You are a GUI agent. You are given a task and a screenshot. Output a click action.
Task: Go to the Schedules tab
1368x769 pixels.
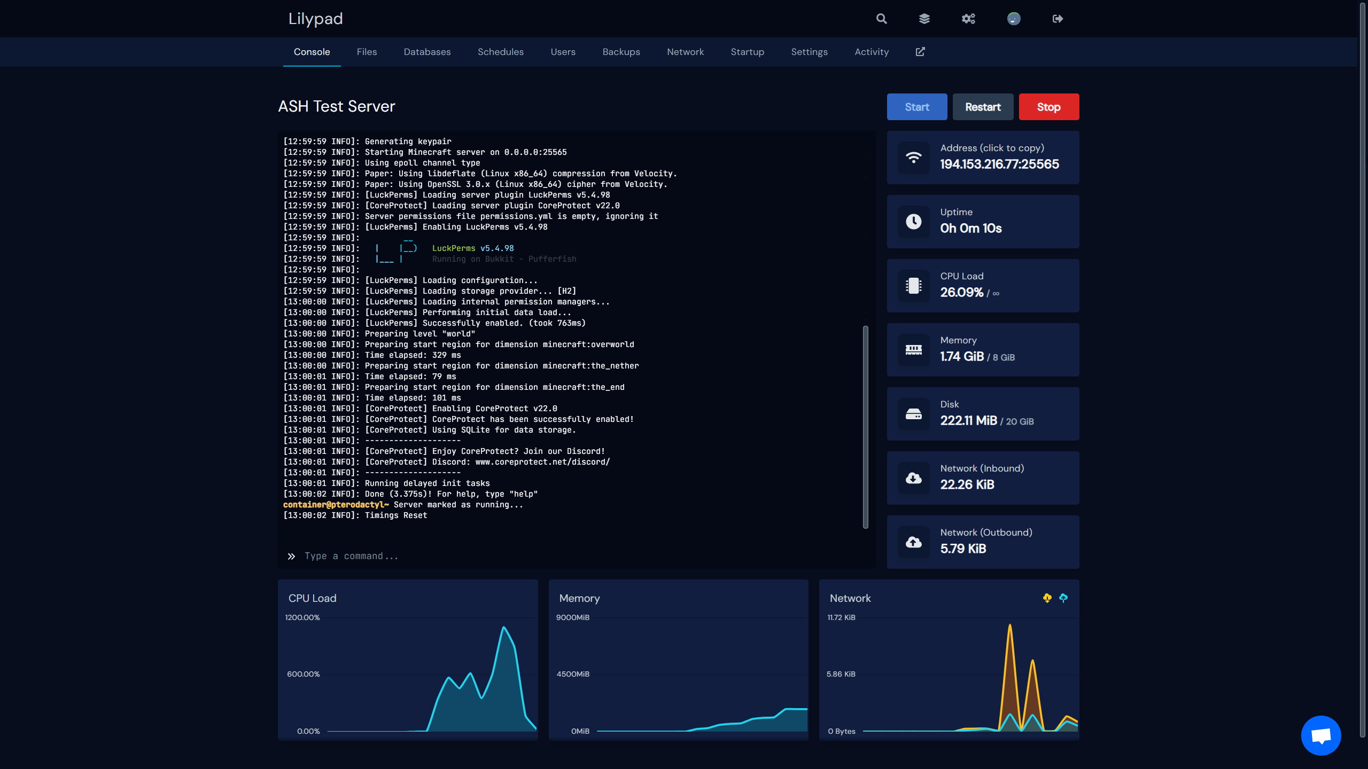click(501, 52)
